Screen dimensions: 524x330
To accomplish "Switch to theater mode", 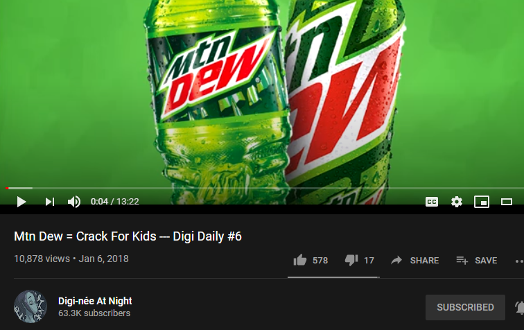I will 507,202.
